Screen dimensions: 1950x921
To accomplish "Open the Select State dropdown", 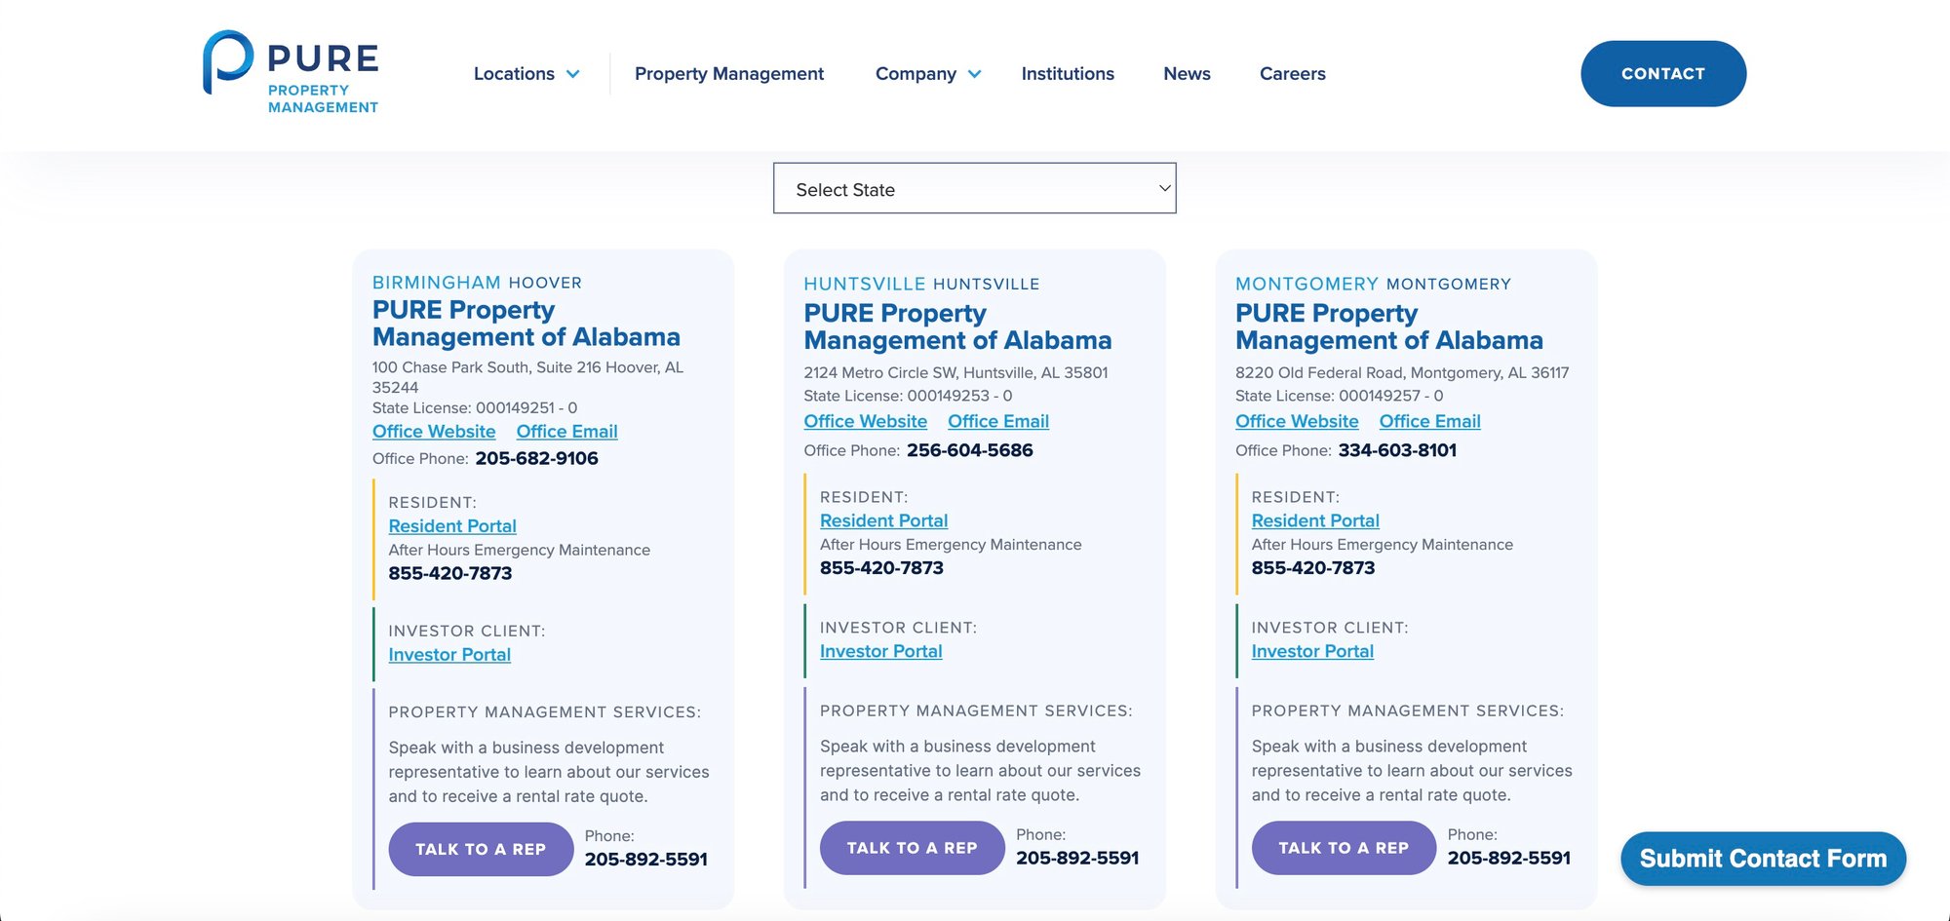I will pos(974,188).
